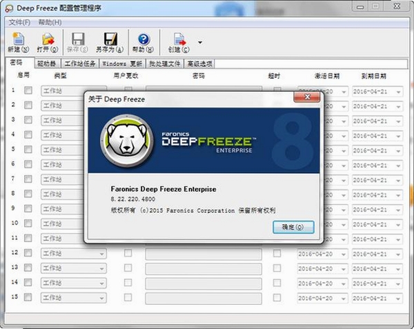Enable password row 1 checkbox
This screenshot has height=329, width=414.
tap(28, 90)
